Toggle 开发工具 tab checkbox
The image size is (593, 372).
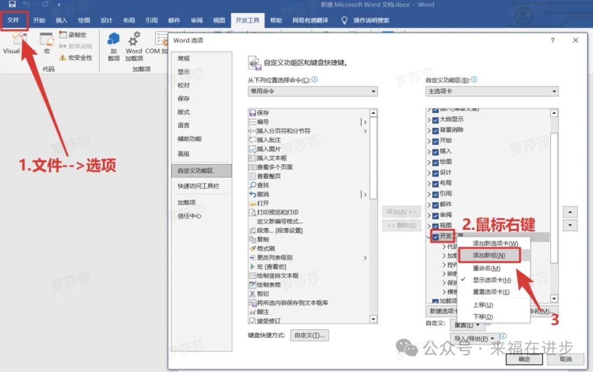point(435,236)
